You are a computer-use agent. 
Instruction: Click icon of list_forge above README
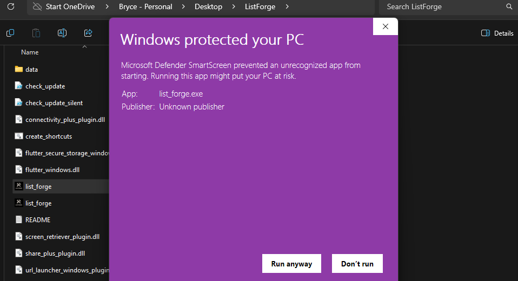tap(19, 203)
